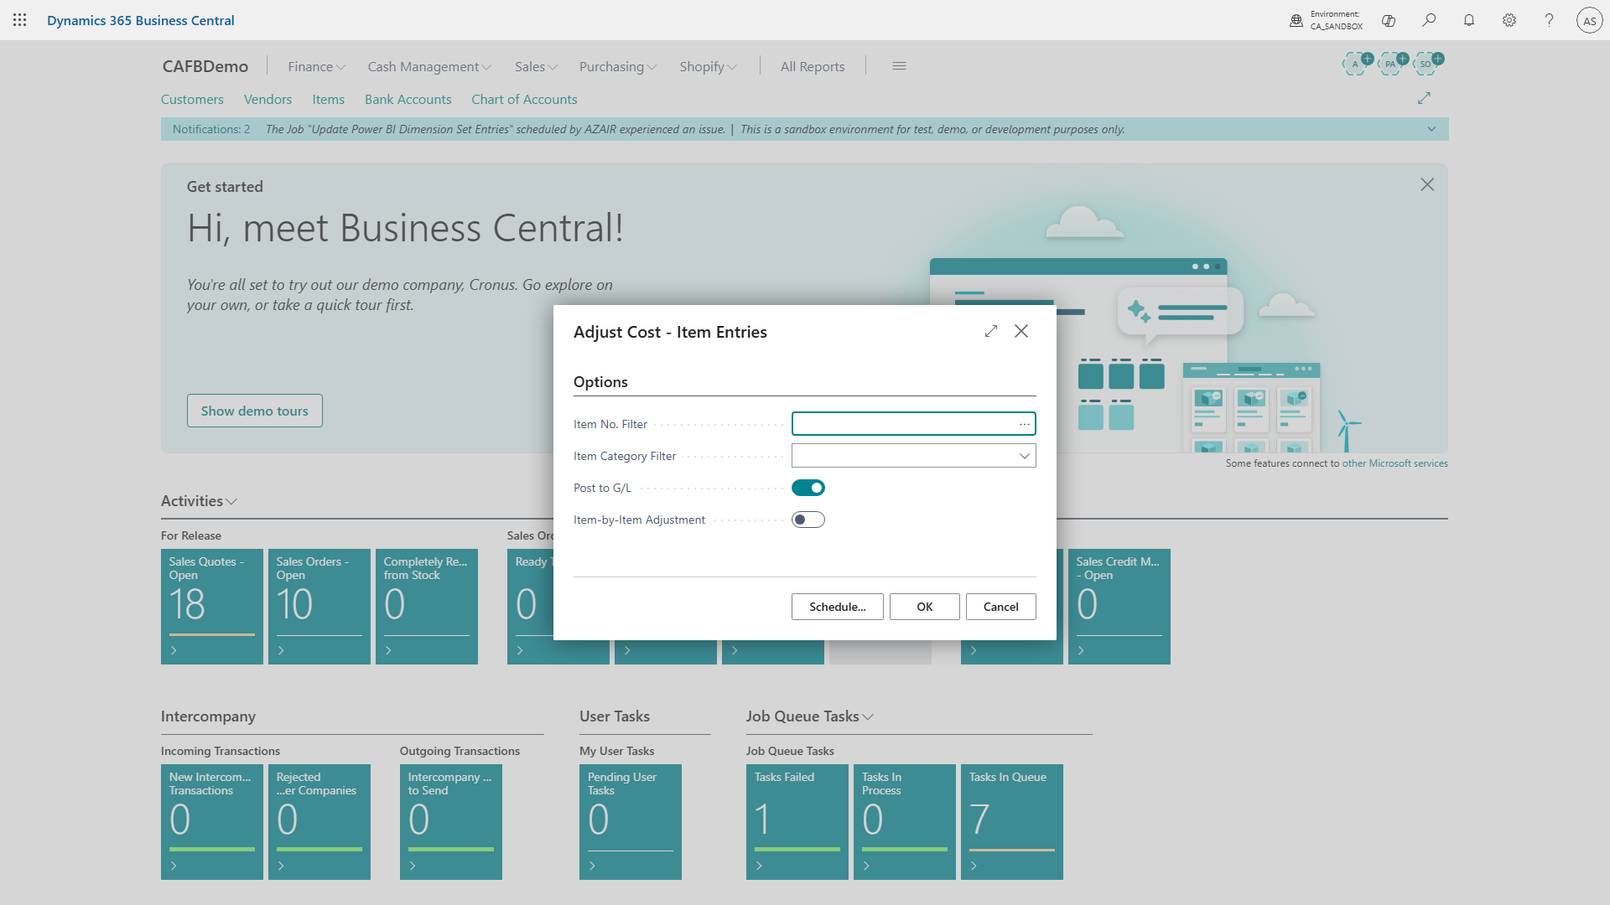Click the Copilot icon in header
Screen dimensions: 1610x905
[x=1389, y=20]
